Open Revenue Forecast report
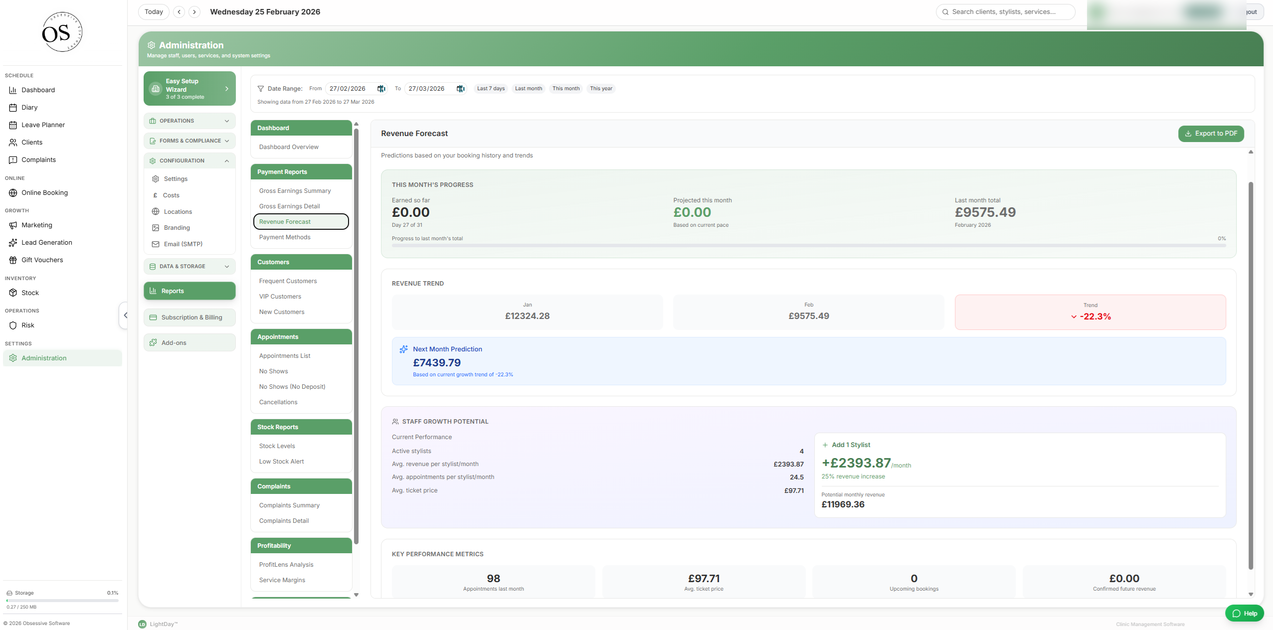The width and height of the screenshot is (1273, 630). click(x=301, y=222)
